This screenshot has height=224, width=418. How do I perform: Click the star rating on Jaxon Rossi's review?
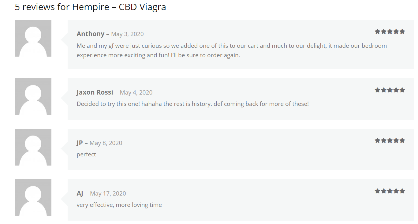pyautogui.click(x=390, y=90)
